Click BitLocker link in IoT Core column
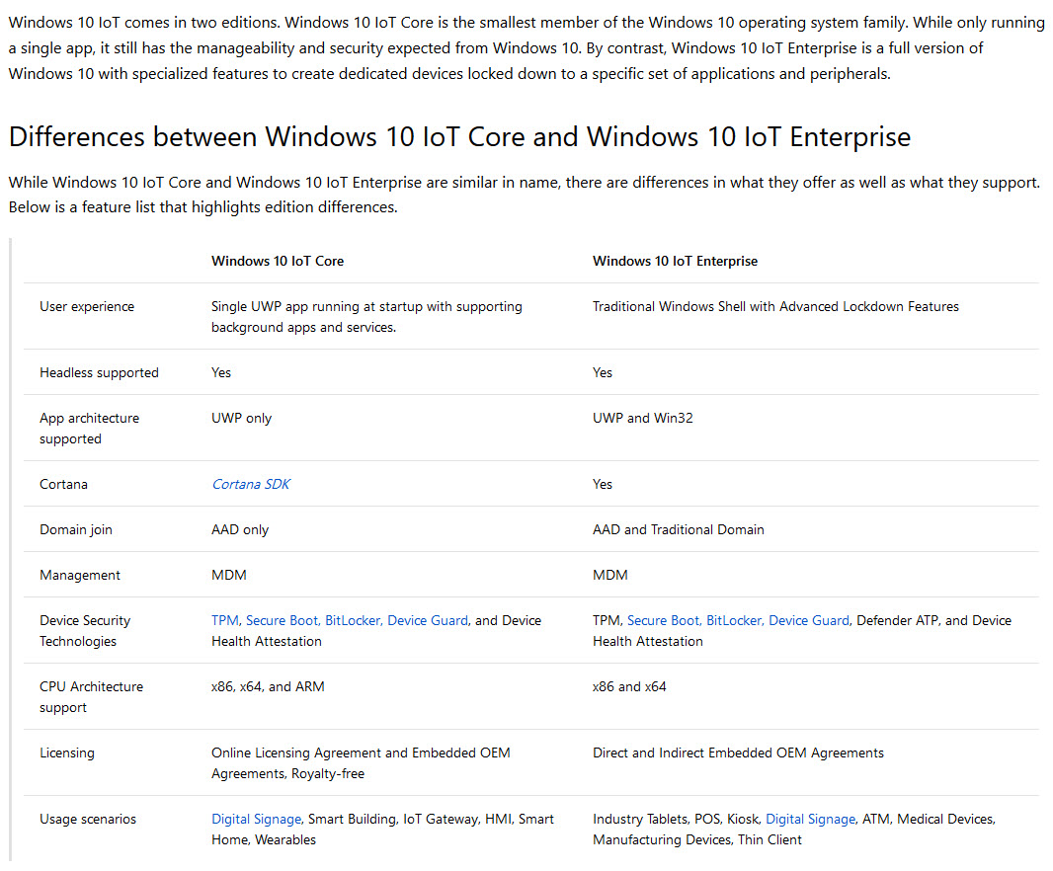 click(x=354, y=620)
